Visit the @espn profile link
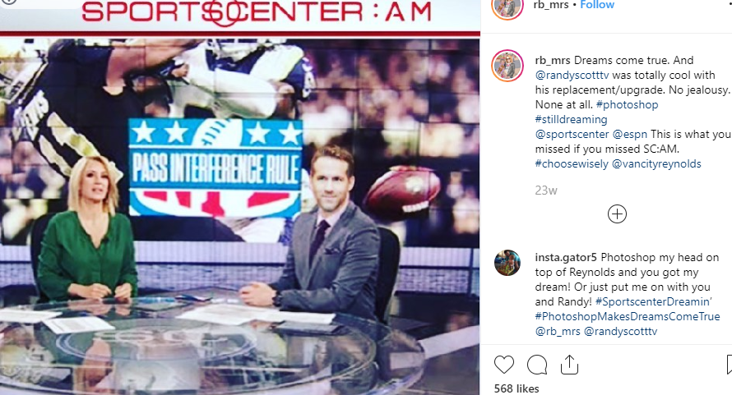The height and width of the screenshot is (395, 732). pyautogui.click(x=630, y=135)
